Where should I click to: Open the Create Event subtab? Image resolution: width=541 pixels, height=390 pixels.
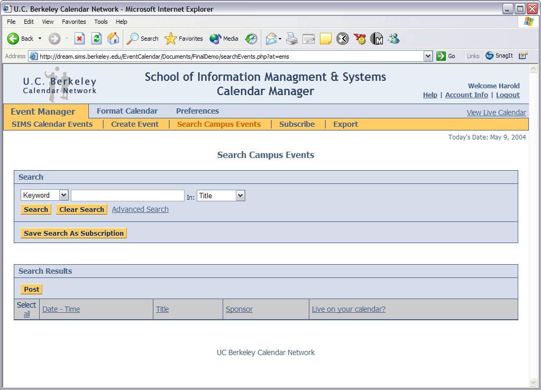(134, 124)
